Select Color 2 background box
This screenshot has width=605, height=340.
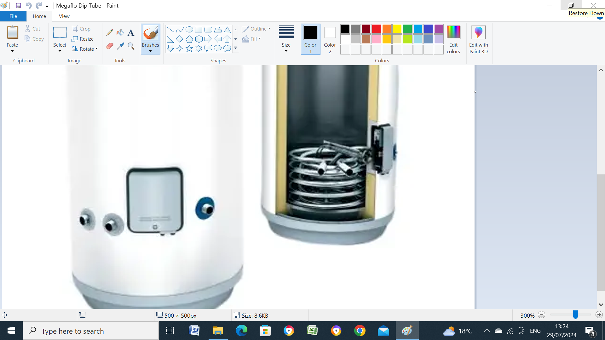pyautogui.click(x=330, y=39)
